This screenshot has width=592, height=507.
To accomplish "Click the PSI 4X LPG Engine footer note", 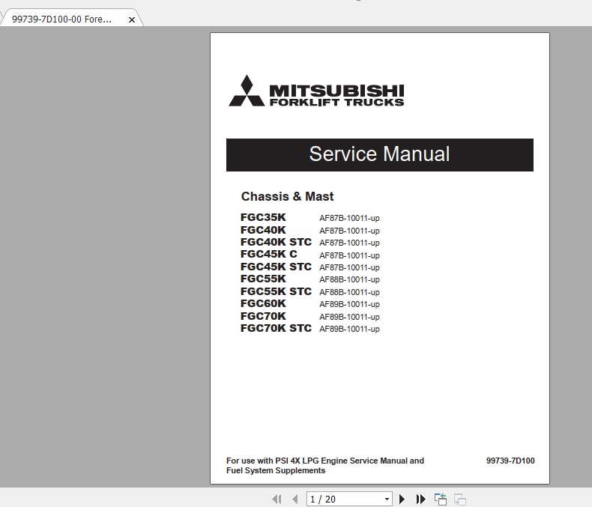I will pos(325,466).
